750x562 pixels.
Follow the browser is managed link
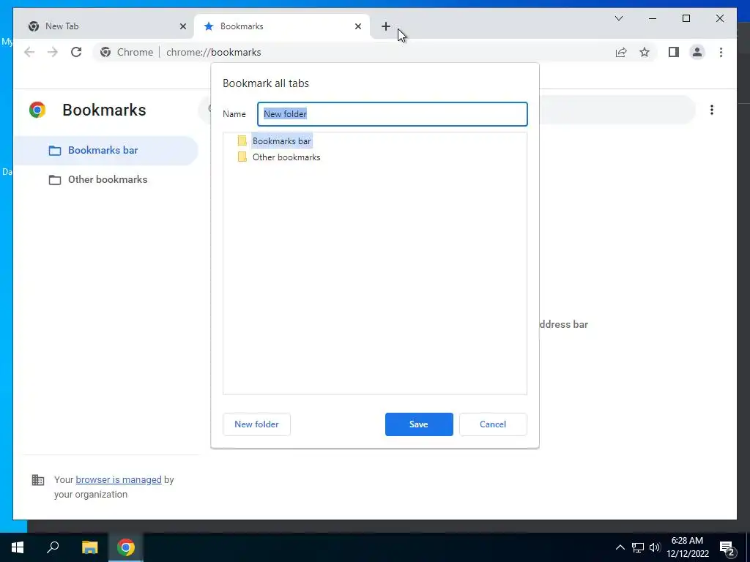click(119, 480)
